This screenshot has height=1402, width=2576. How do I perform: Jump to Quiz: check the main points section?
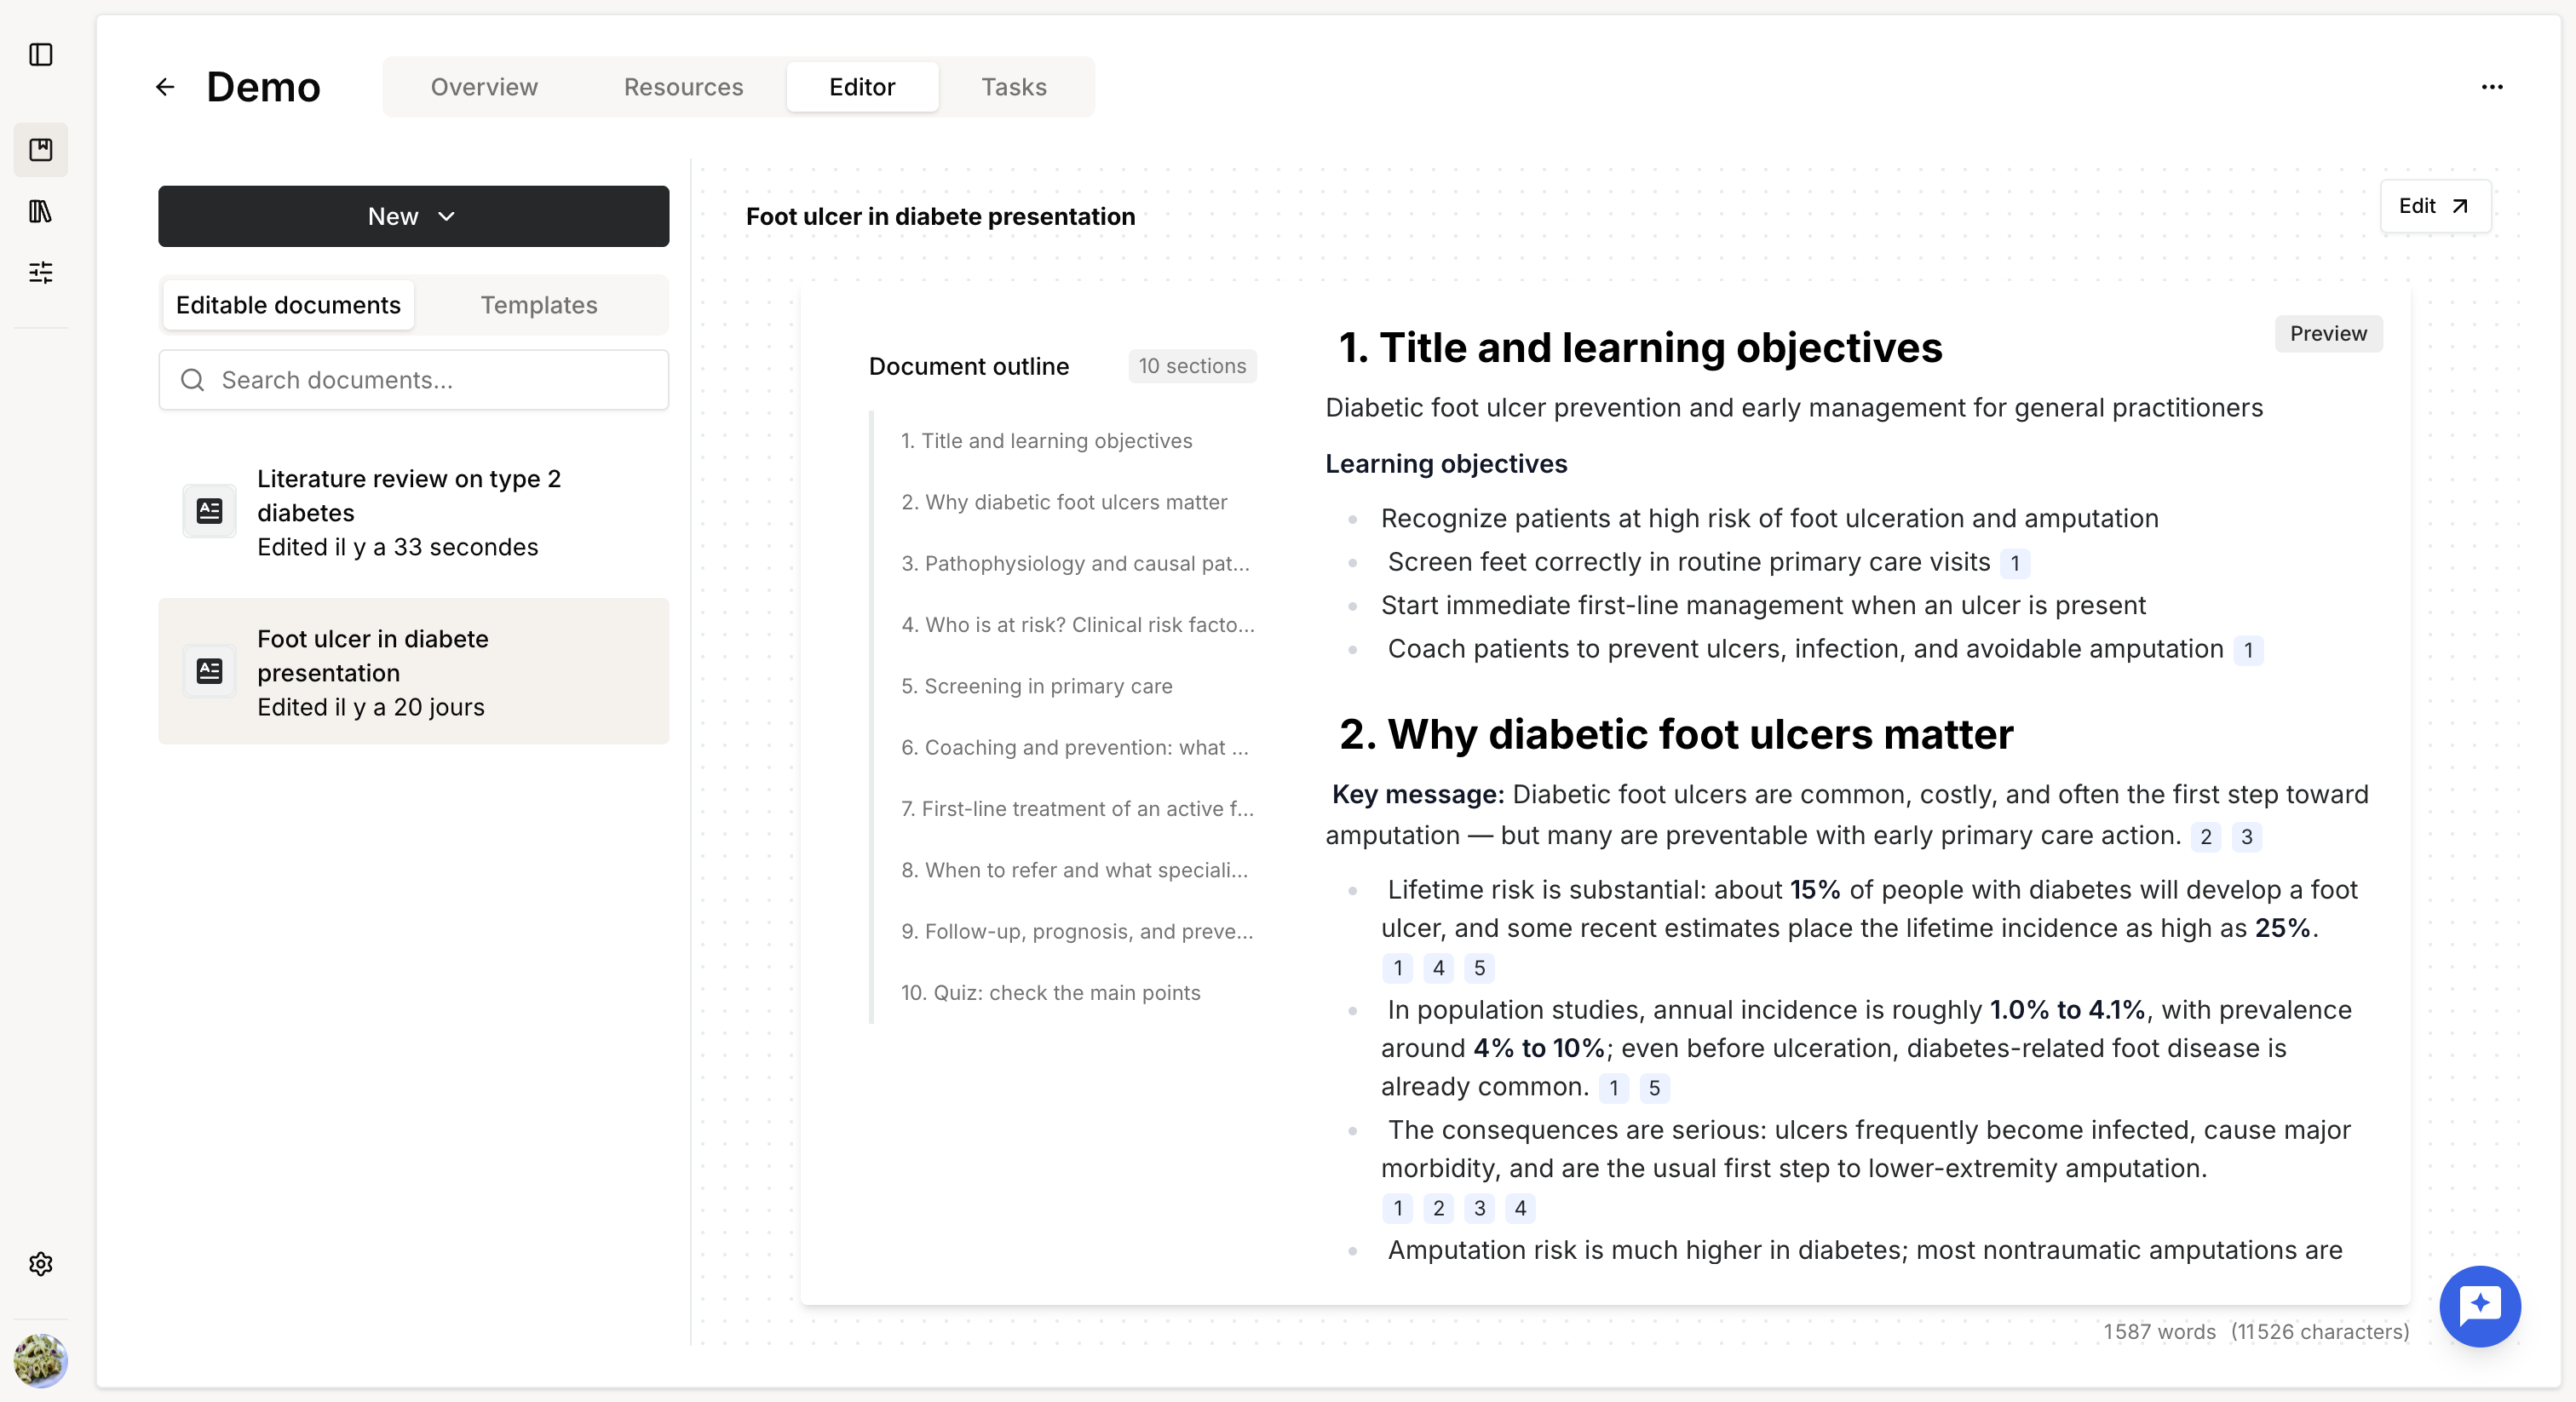click(1050, 992)
